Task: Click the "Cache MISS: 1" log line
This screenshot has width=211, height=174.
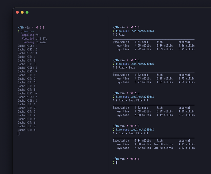Action: tap(27, 46)
